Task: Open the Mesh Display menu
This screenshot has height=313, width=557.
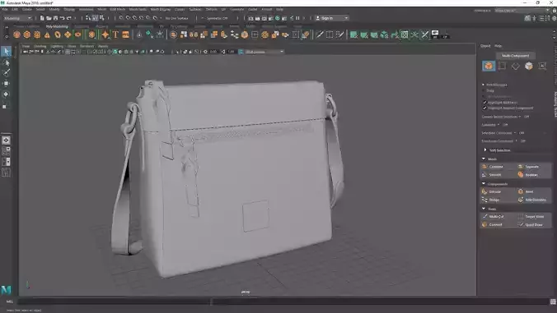Action: tap(161, 10)
